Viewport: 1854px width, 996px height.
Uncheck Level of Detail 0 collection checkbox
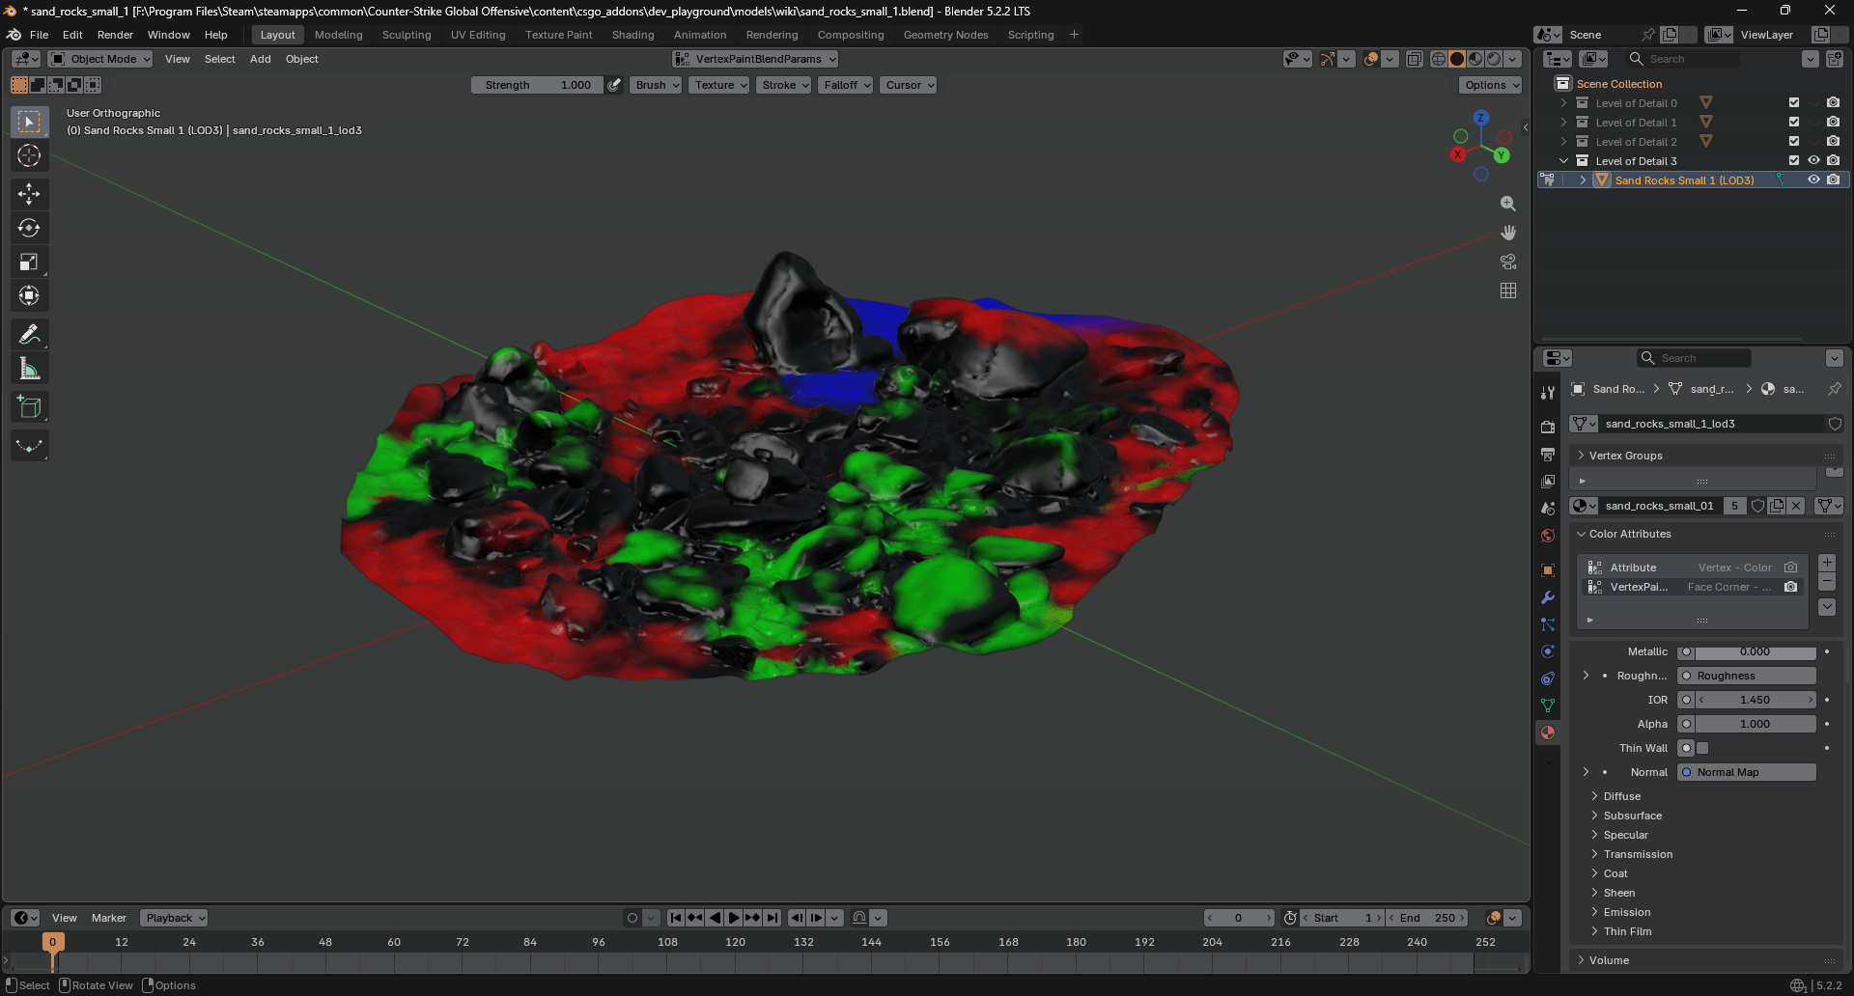click(x=1794, y=102)
